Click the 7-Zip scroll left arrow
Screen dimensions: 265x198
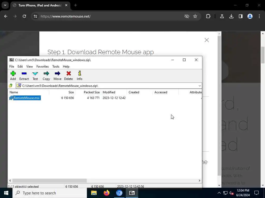click(x=10, y=180)
